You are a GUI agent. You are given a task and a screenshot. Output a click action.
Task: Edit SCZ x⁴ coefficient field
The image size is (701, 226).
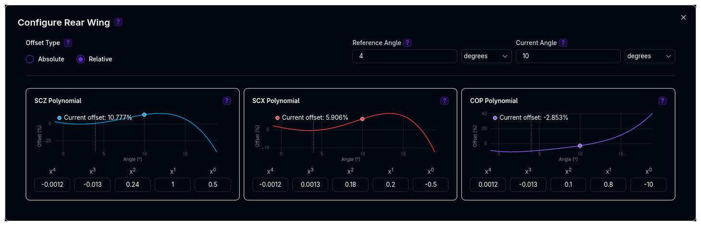pos(52,185)
